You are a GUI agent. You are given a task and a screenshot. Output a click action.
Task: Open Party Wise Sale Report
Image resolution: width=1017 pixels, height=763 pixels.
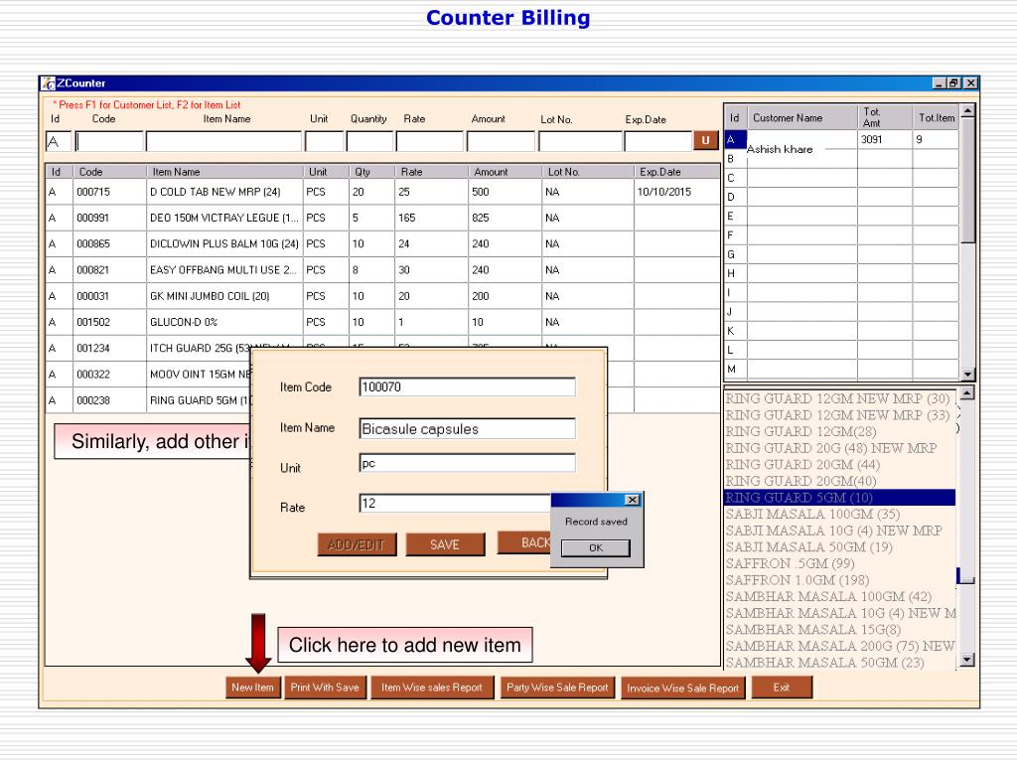click(x=557, y=687)
